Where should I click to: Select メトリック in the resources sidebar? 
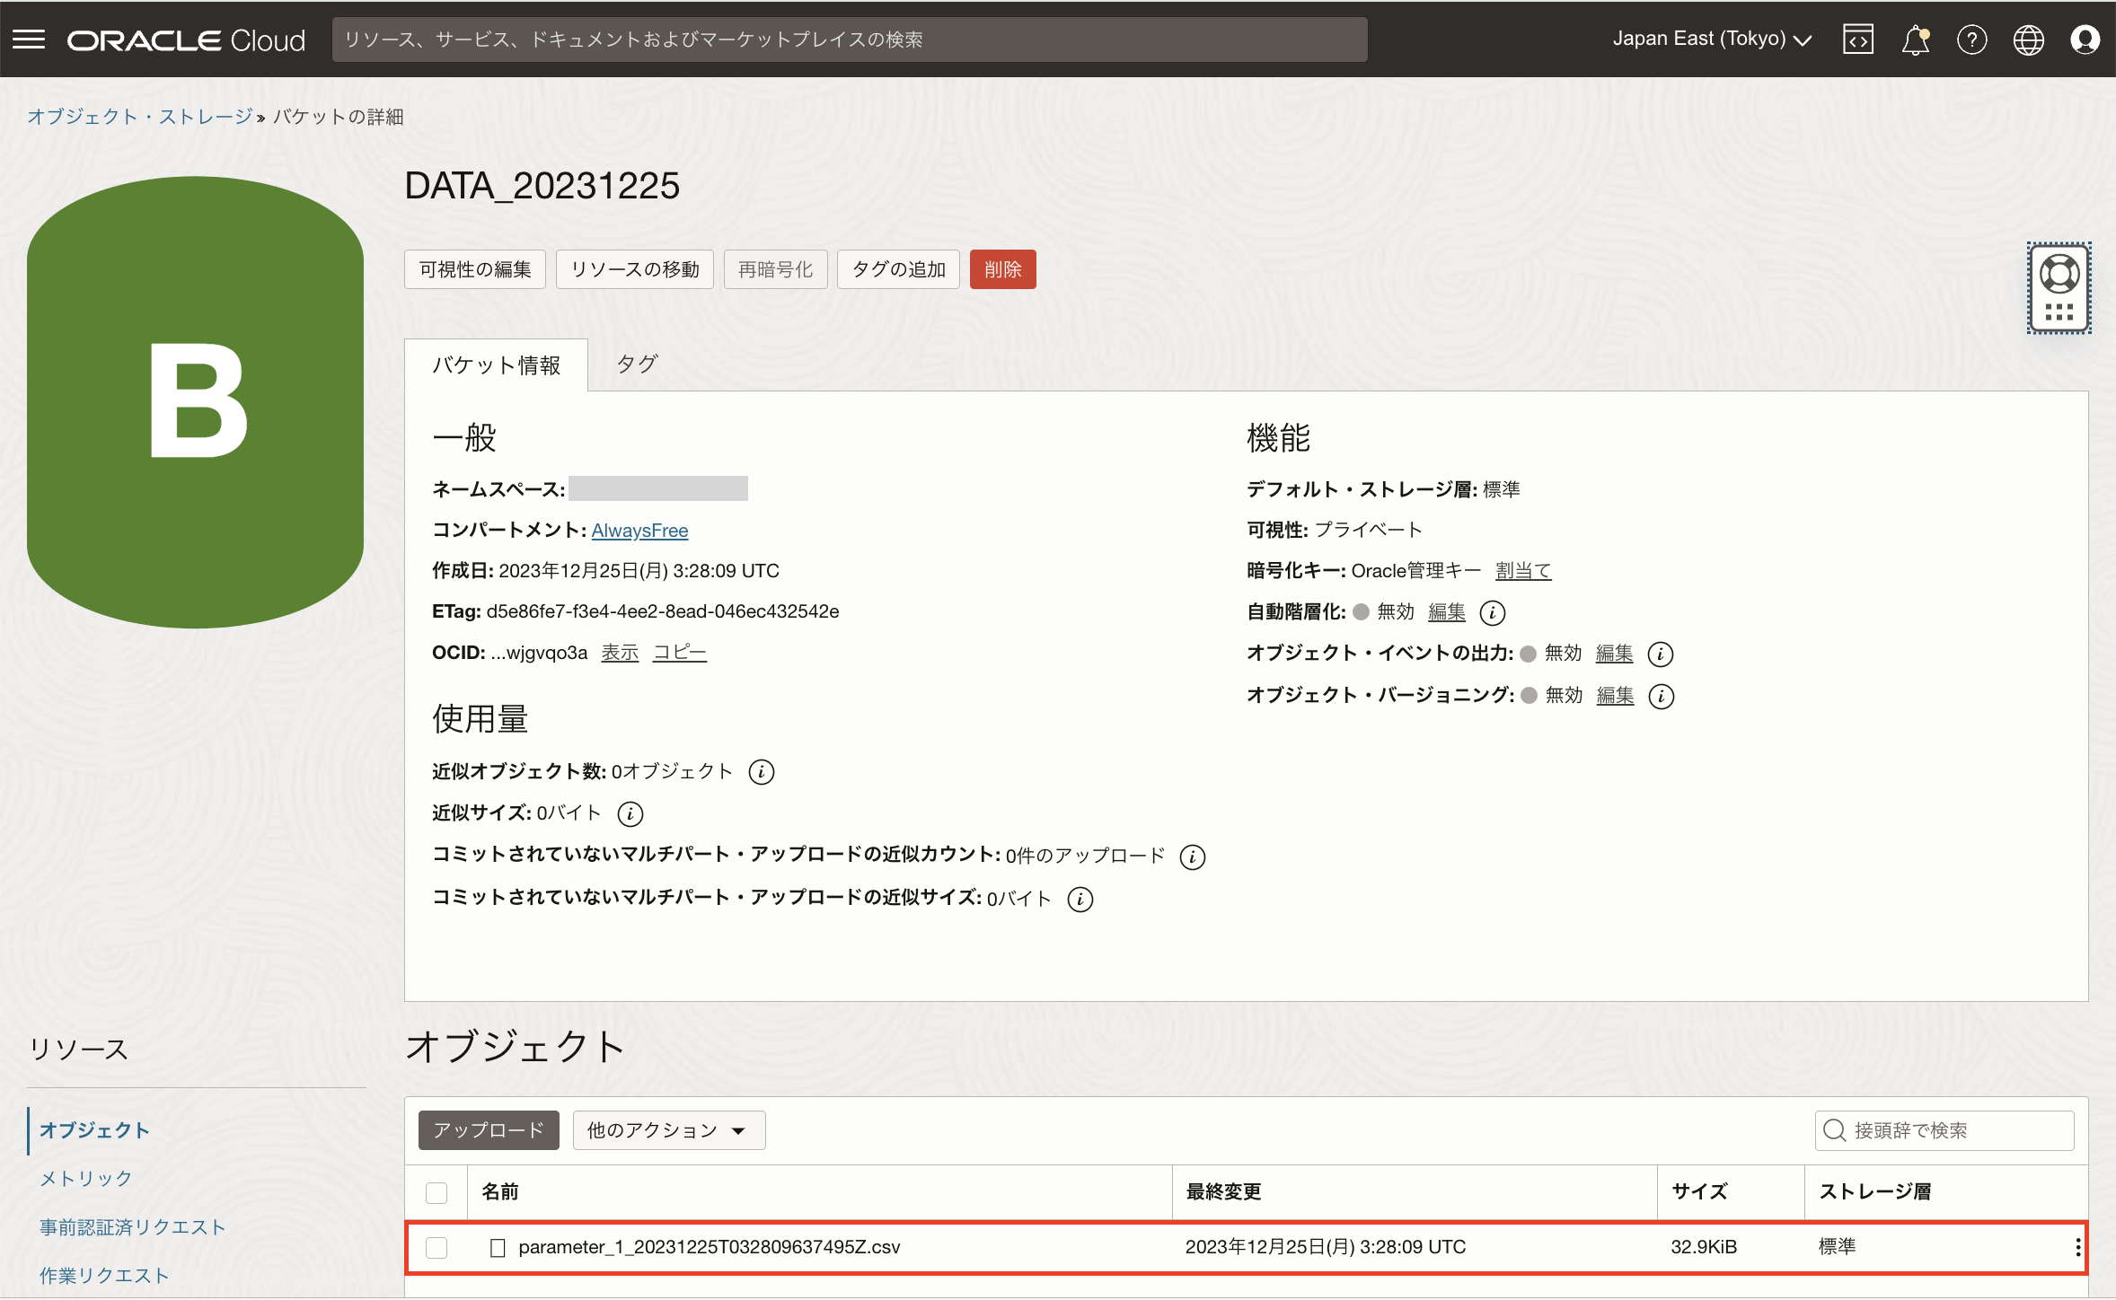coord(85,1179)
